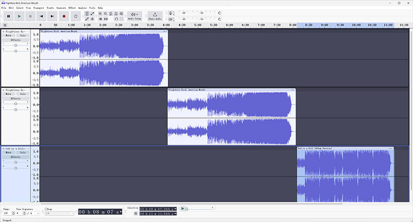Open the Audio Setup dropdown
The image size is (413, 222).
tap(135, 16)
